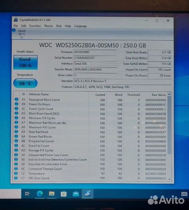The width and height of the screenshot is (189, 210).
Task: Open File Explorer from the taskbar
Action: (x=52, y=194)
